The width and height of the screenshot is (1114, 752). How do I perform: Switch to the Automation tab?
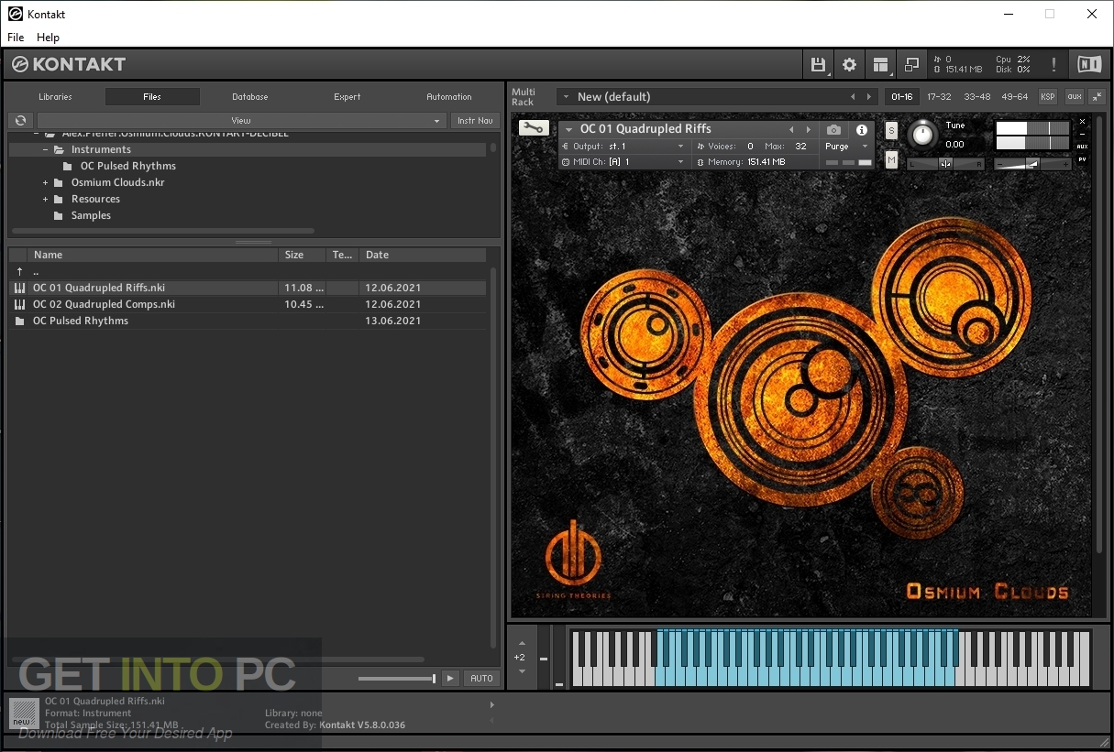(x=449, y=96)
